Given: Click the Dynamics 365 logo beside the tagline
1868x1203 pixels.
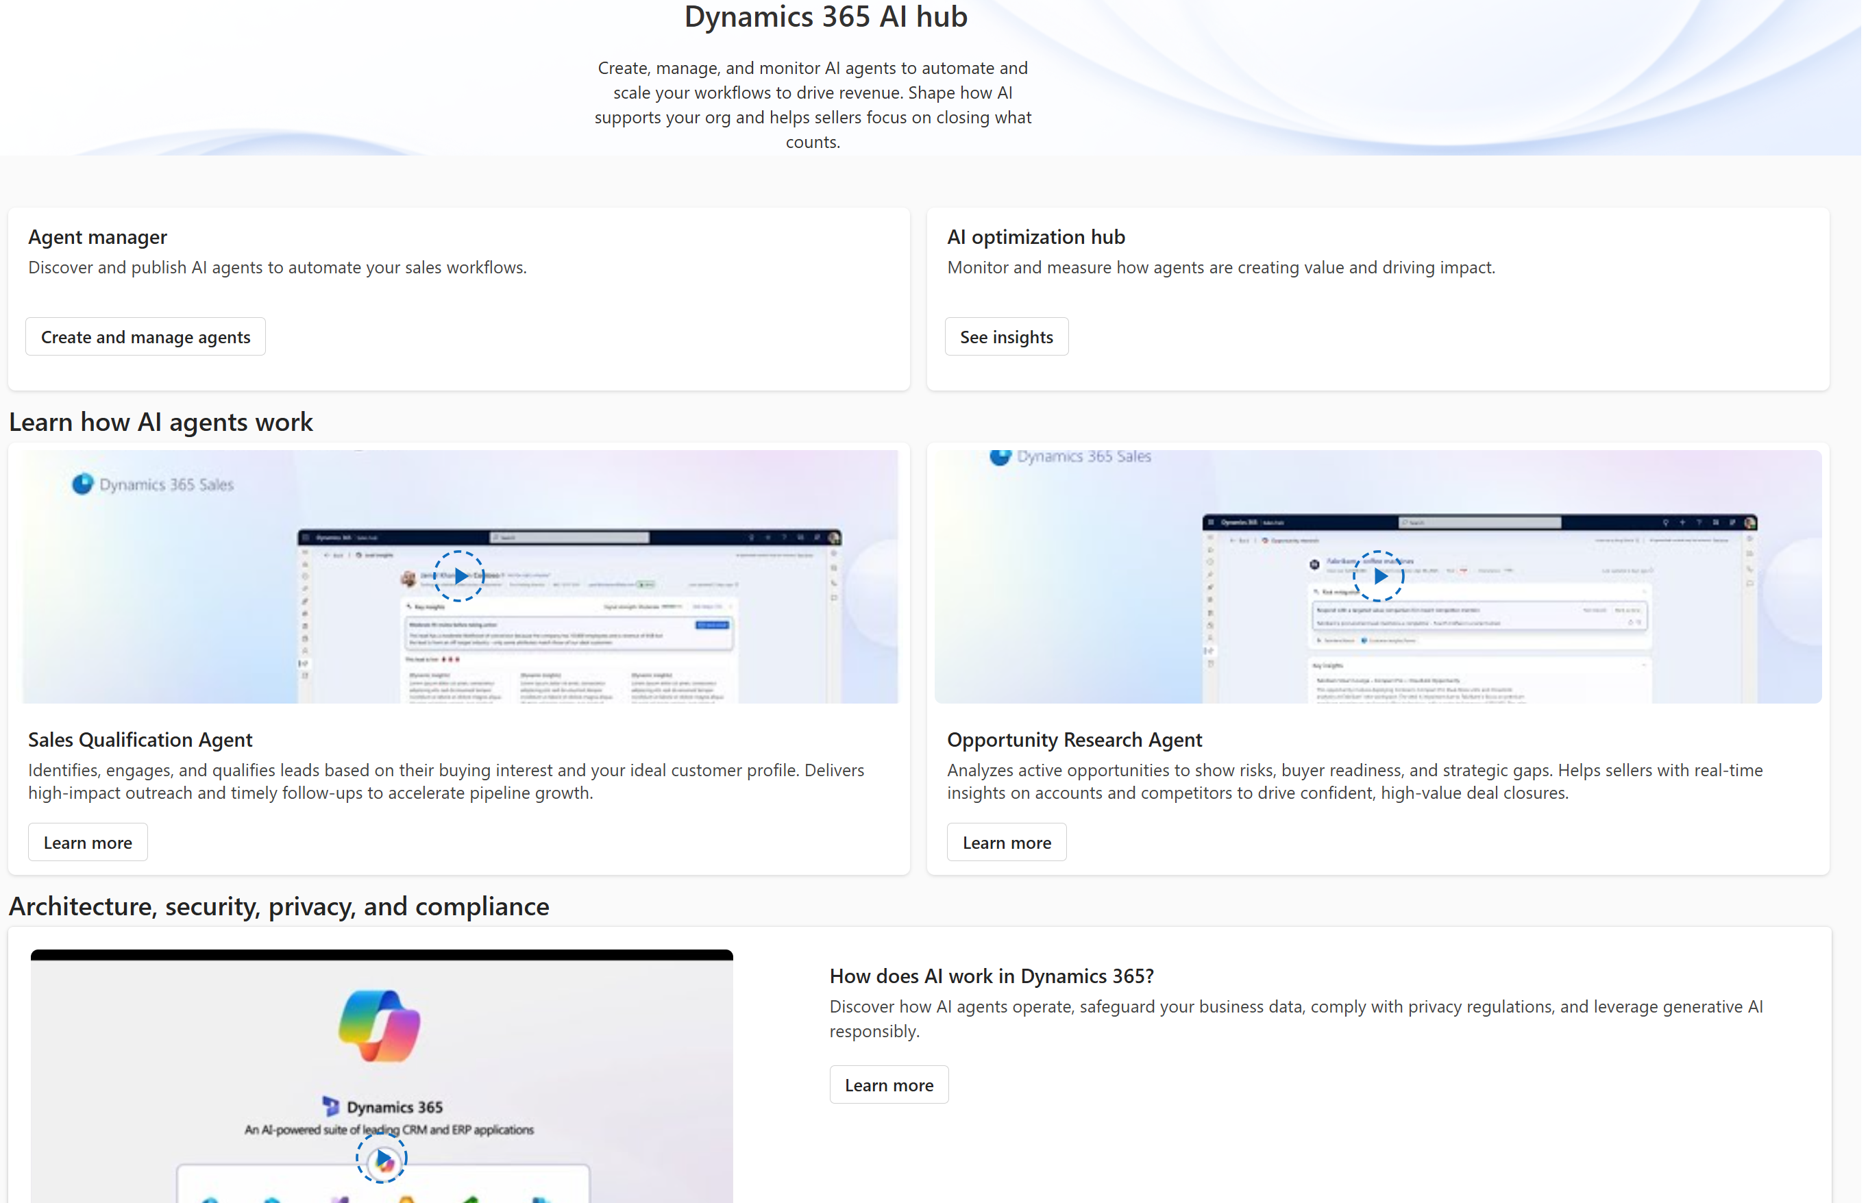Looking at the screenshot, I should pyautogui.click(x=331, y=1106).
